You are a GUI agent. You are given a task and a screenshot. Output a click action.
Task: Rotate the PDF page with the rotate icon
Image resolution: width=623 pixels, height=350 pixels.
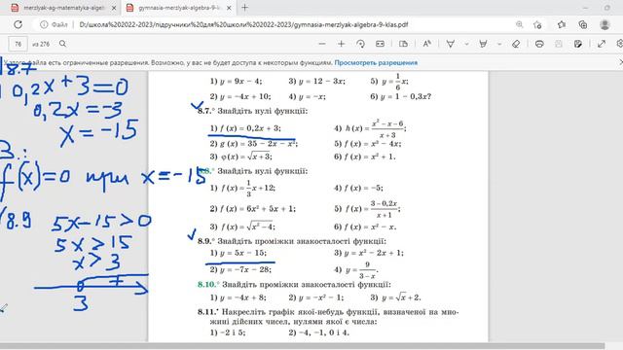[360, 44]
